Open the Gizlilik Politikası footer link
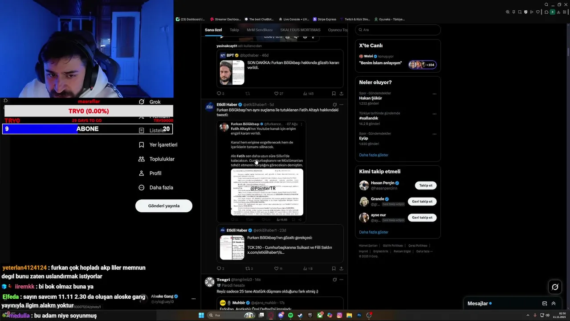 tap(393, 246)
